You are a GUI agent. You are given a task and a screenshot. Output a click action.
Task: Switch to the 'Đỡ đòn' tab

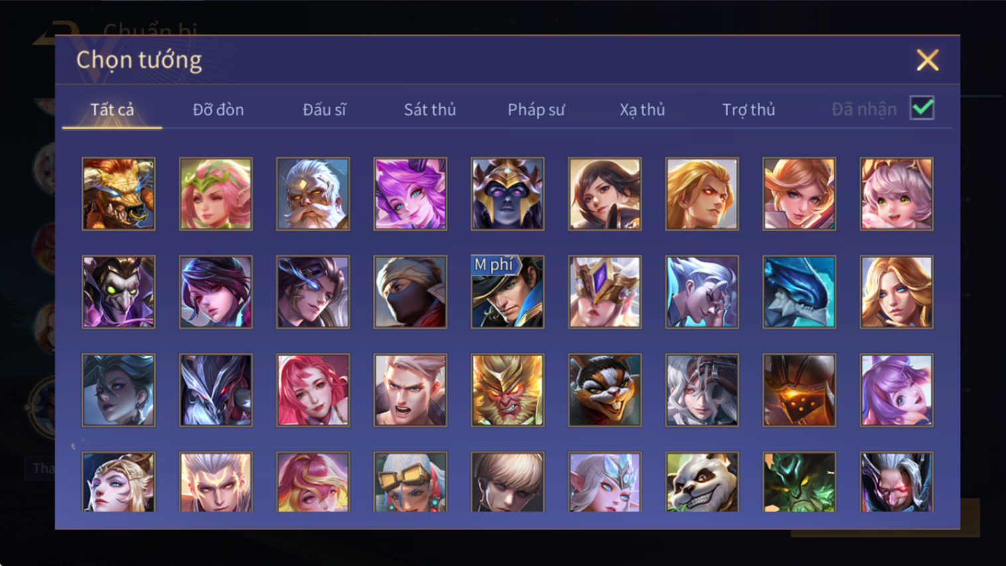[x=218, y=110]
